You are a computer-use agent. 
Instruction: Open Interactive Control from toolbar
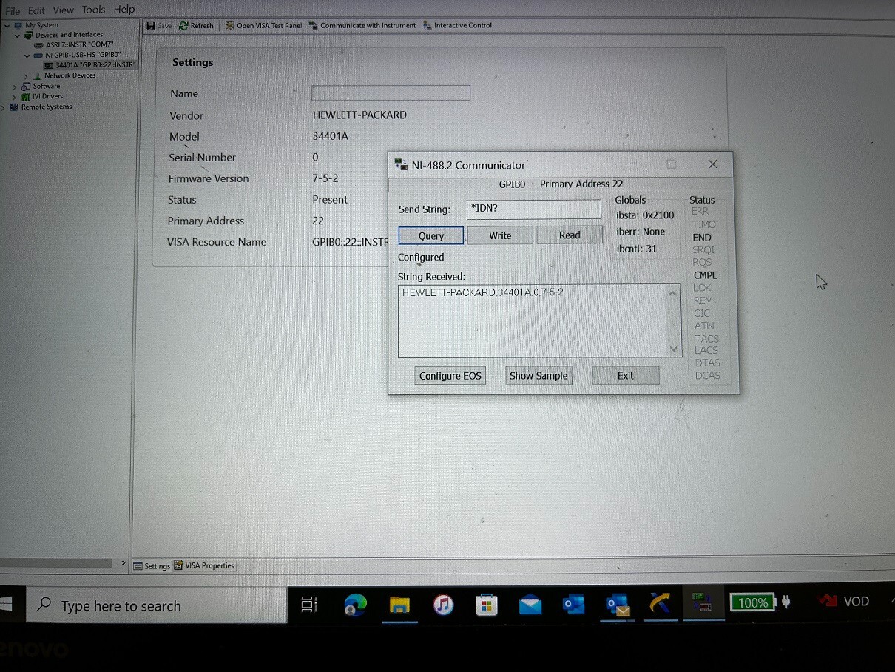pos(457,25)
